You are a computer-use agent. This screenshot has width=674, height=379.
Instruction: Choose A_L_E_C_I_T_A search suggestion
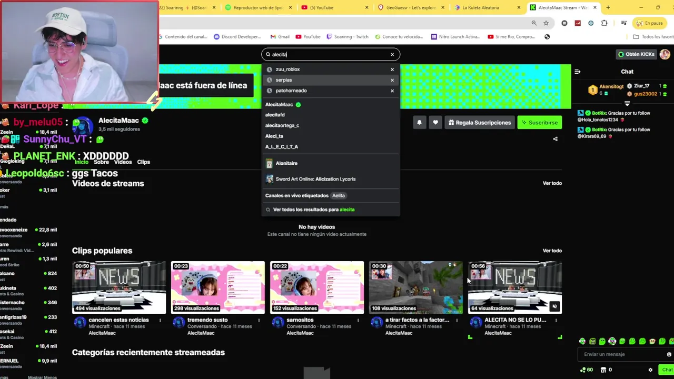[331, 147]
